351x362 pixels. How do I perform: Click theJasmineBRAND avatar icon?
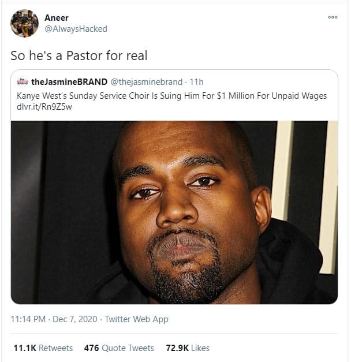click(23, 82)
